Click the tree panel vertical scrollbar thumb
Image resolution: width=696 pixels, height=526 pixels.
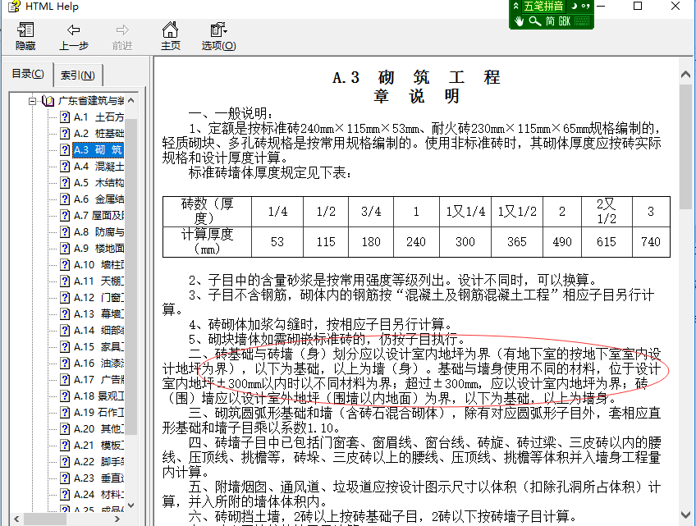(x=131, y=276)
